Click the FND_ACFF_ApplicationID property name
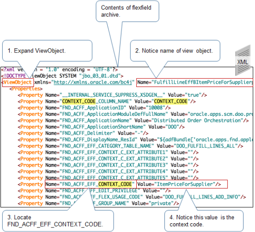The height and width of the screenshot is (232, 255). coord(93,108)
